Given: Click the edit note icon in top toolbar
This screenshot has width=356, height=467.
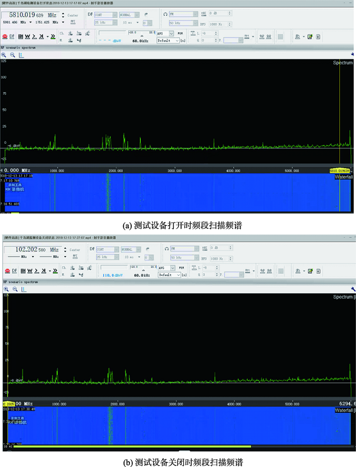Looking at the screenshot, I should click(309, 37).
